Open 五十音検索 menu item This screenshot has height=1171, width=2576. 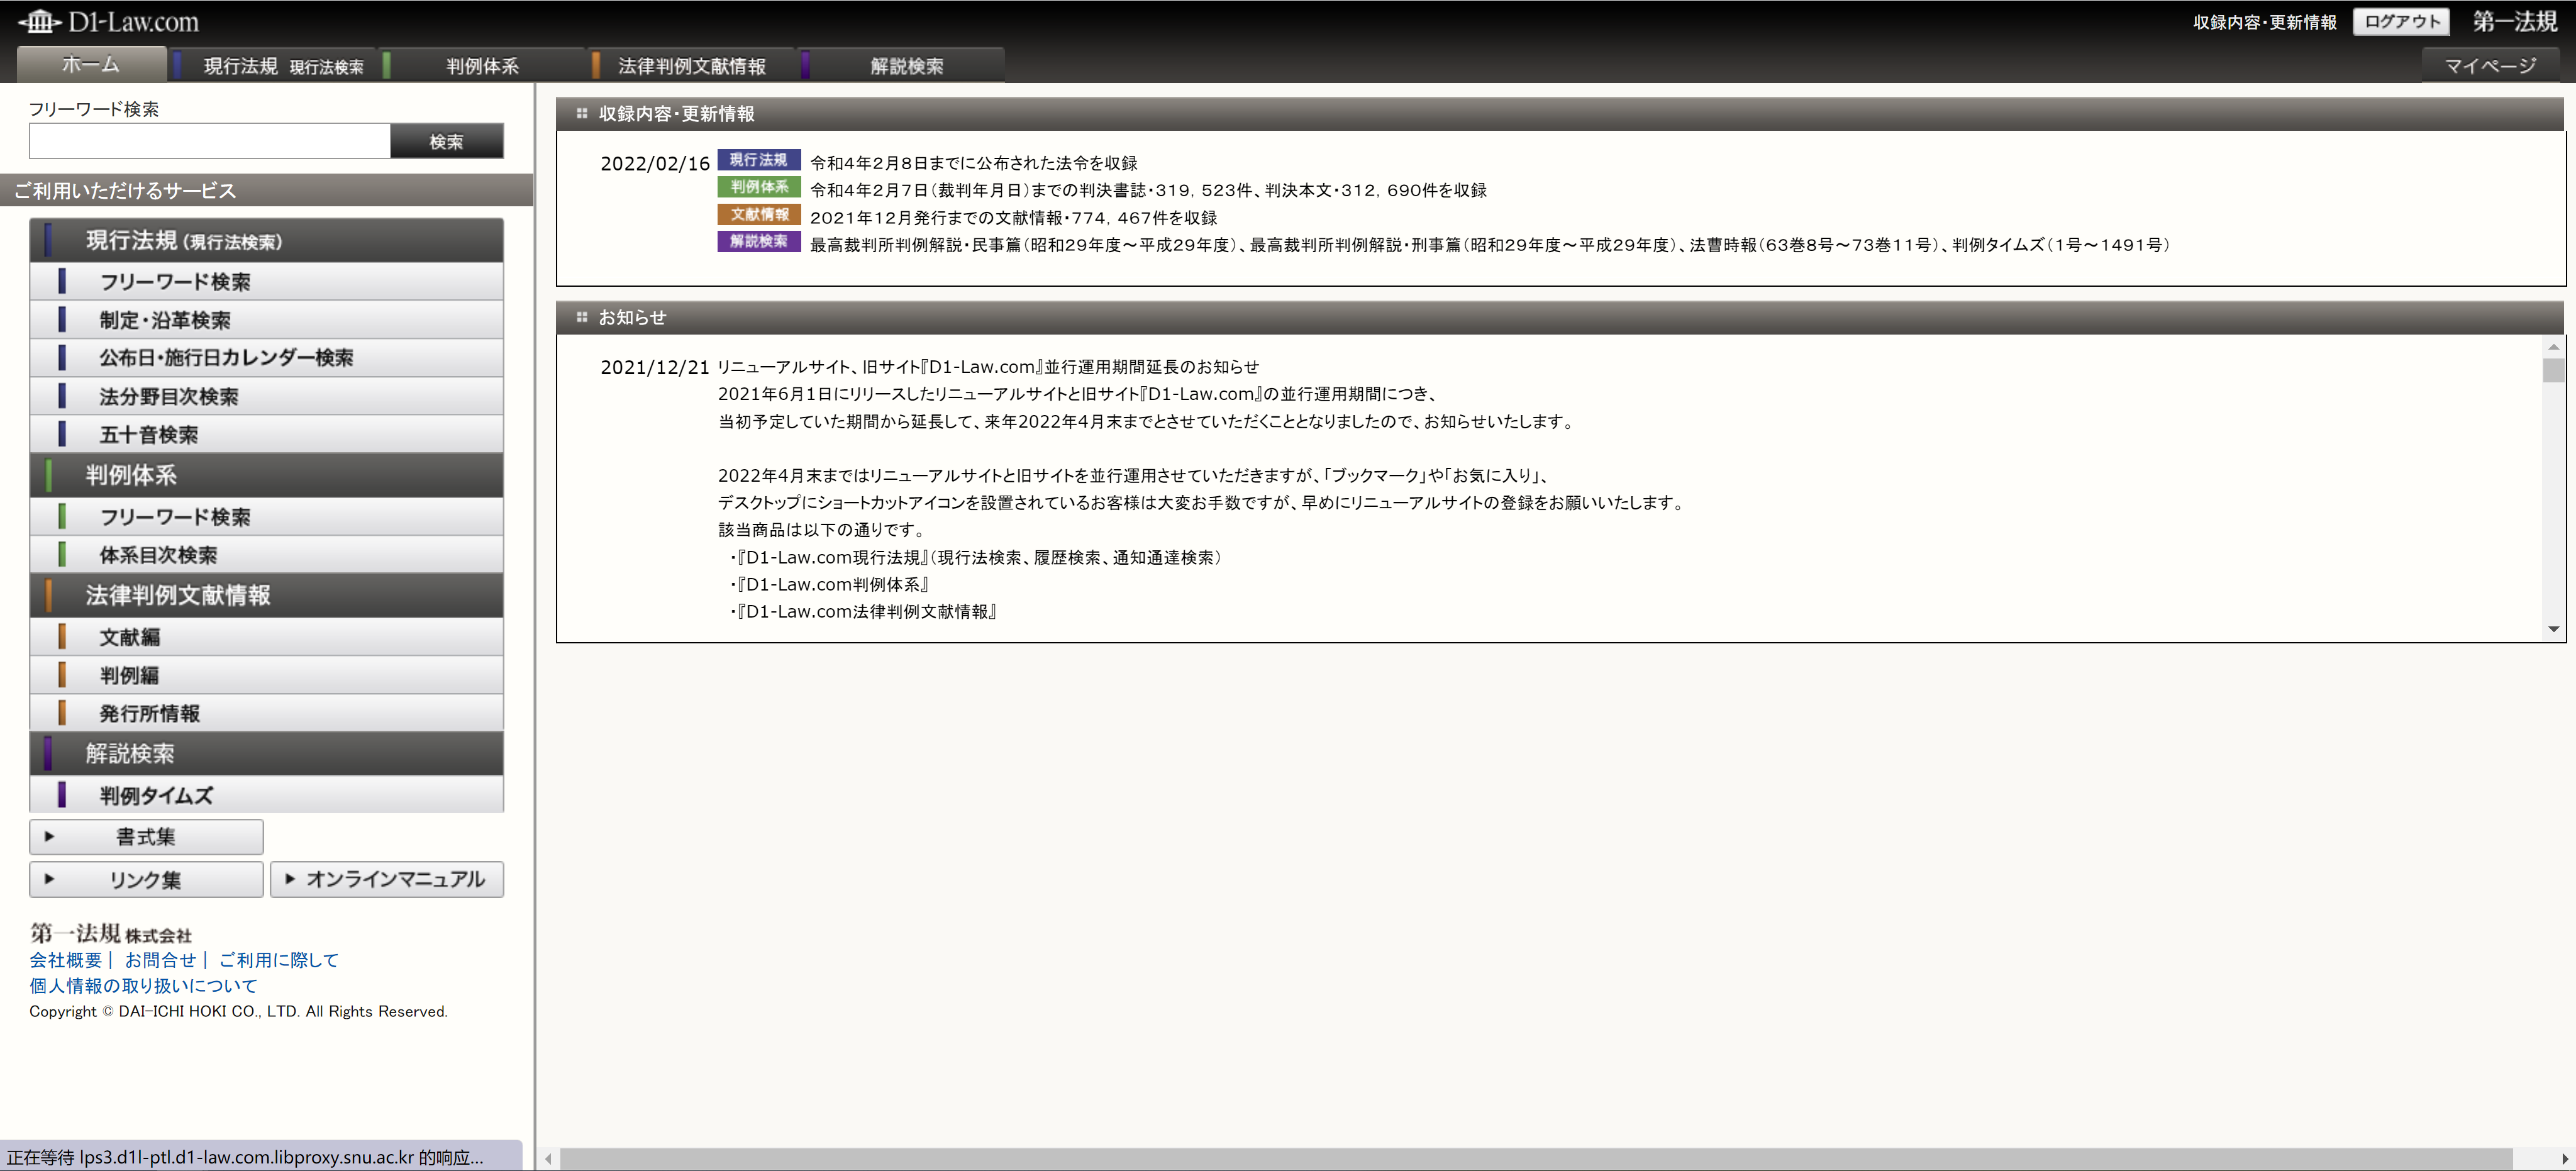coord(266,434)
